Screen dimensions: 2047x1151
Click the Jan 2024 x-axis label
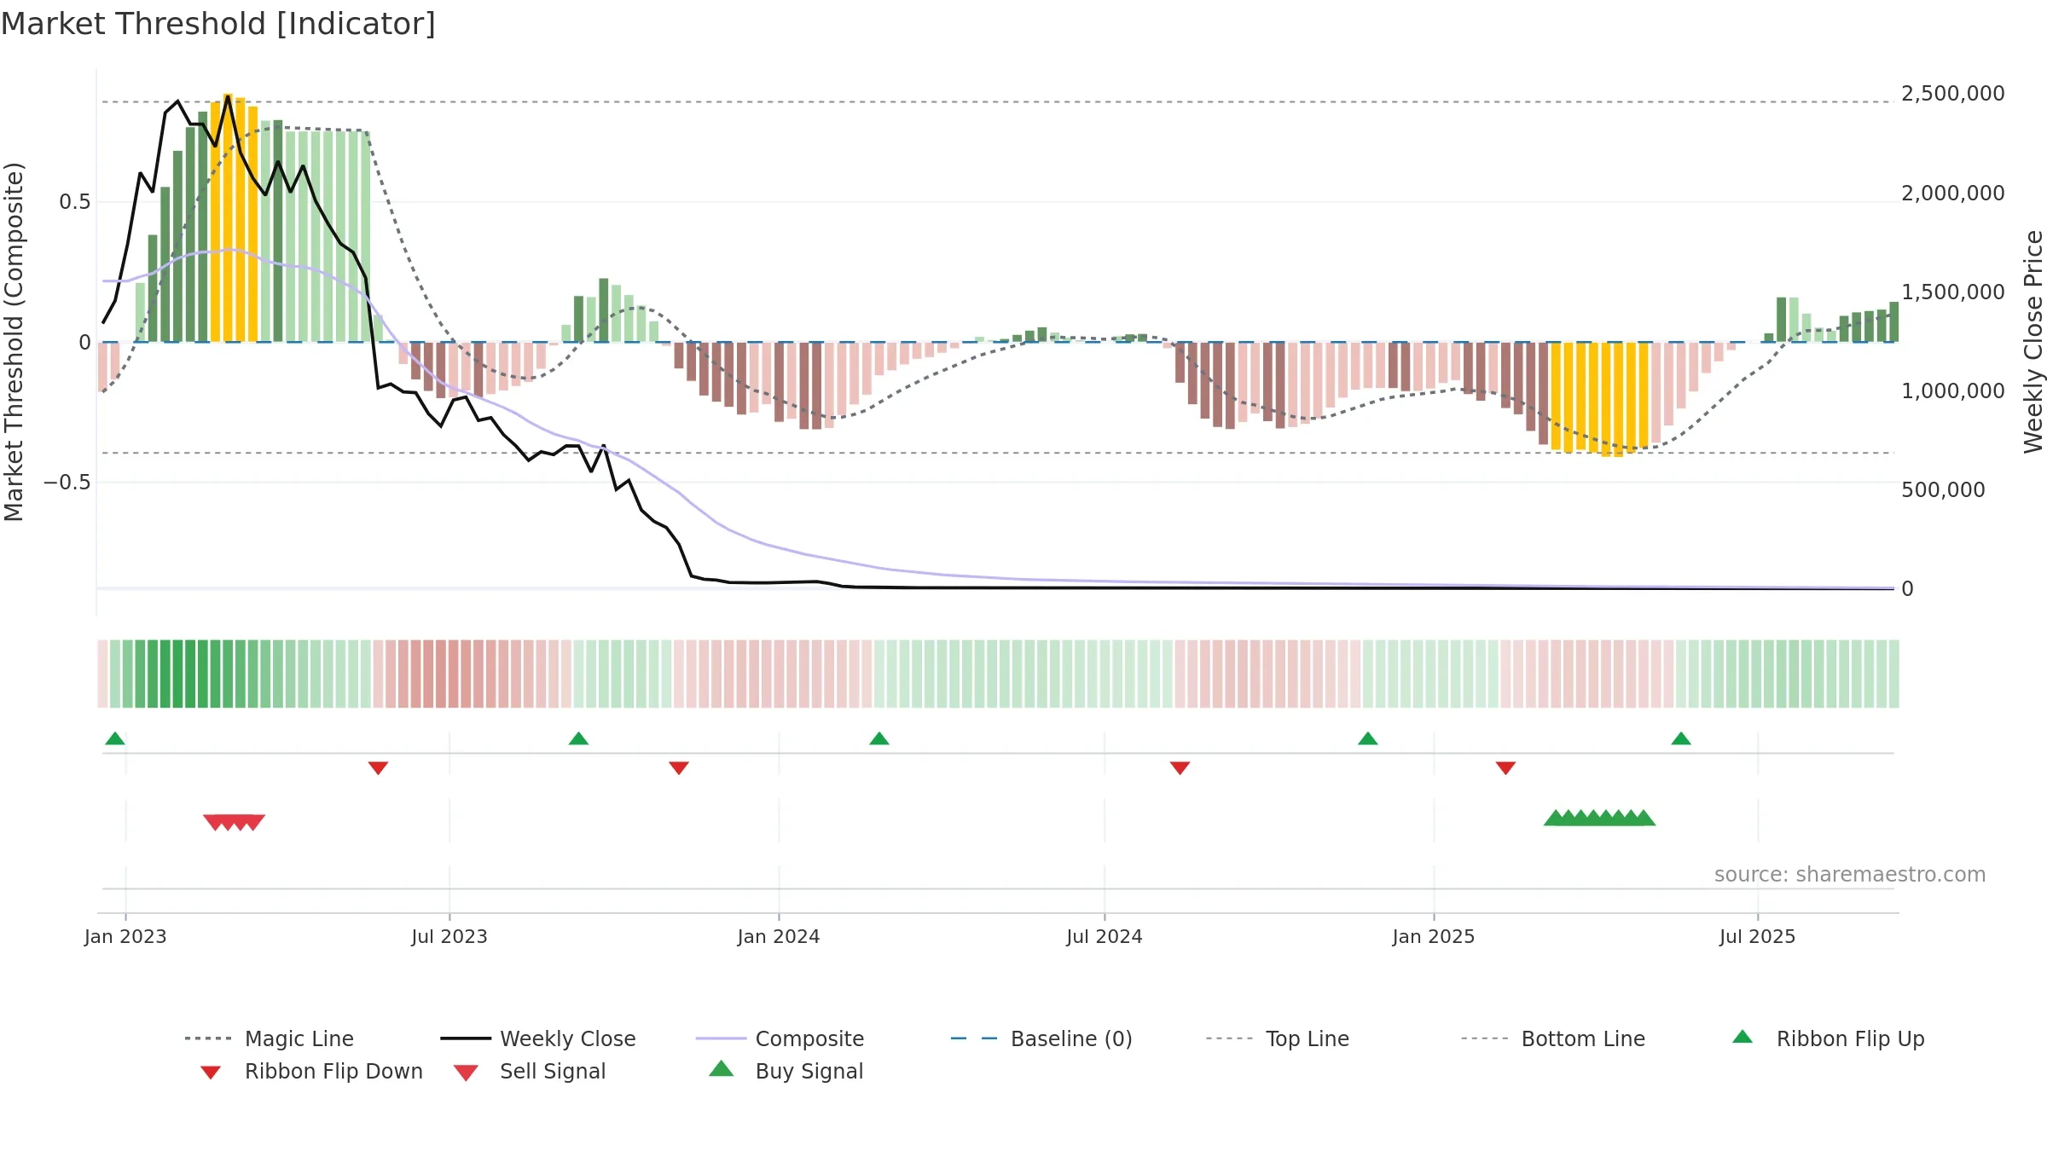click(x=779, y=936)
